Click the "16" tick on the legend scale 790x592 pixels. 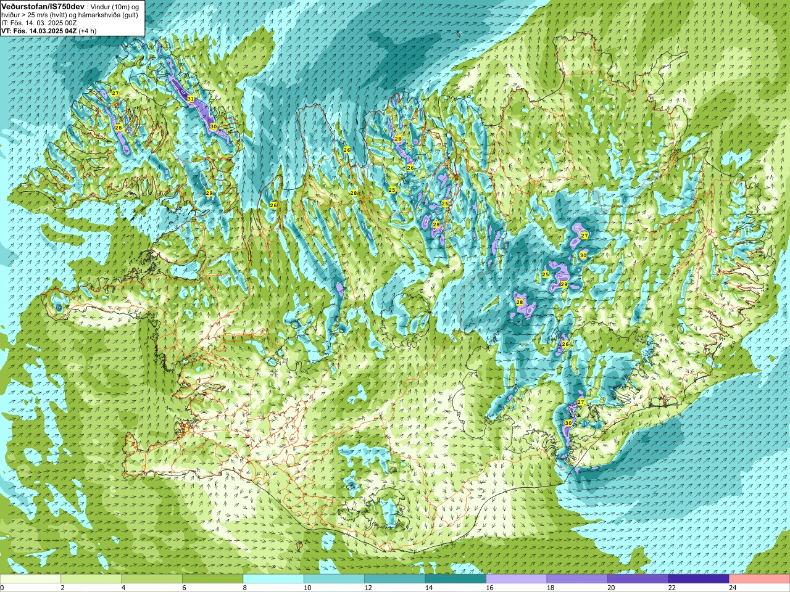tap(489, 588)
